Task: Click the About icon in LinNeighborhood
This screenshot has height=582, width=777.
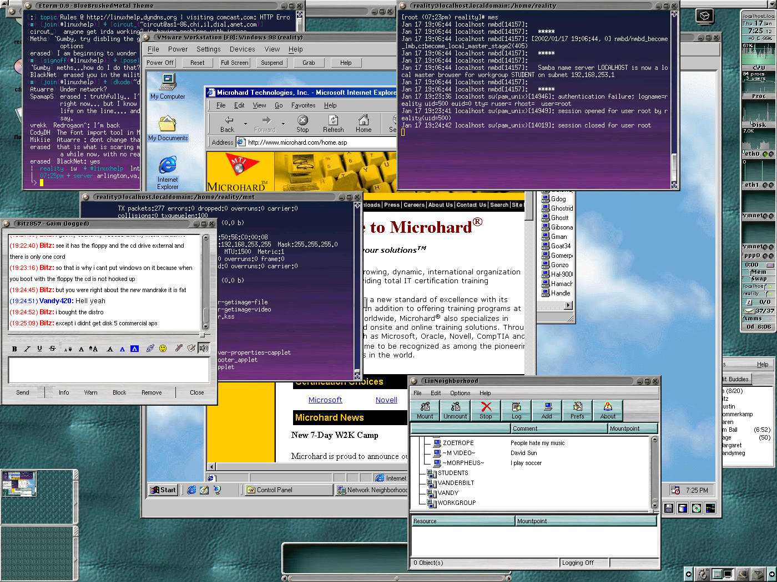Action: (x=608, y=411)
